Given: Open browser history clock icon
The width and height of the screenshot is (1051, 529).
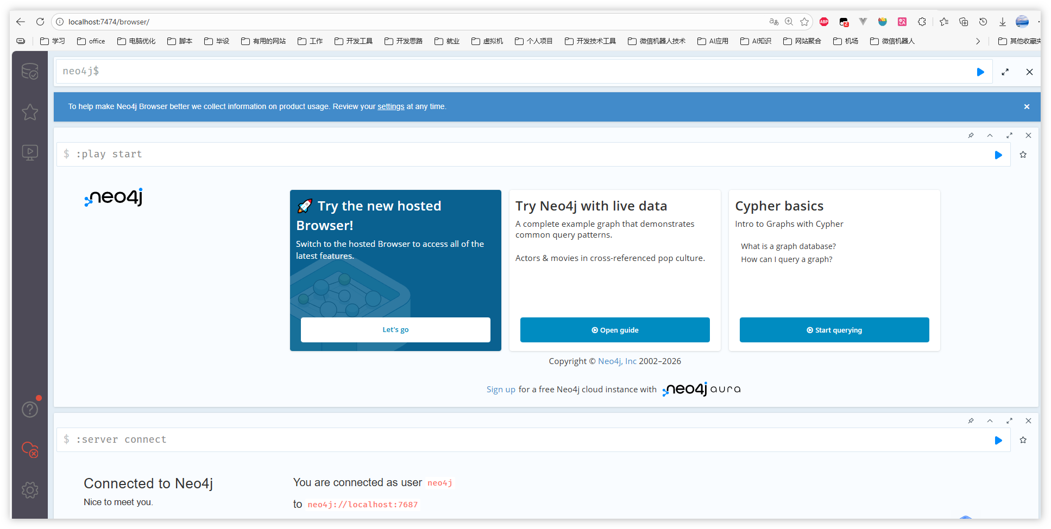Looking at the screenshot, I should (x=983, y=22).
